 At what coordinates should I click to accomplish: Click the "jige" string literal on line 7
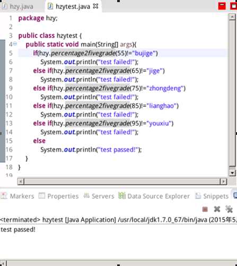[155, 71]
